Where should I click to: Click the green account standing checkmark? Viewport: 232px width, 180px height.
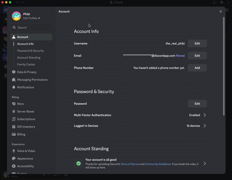[79, 163]
